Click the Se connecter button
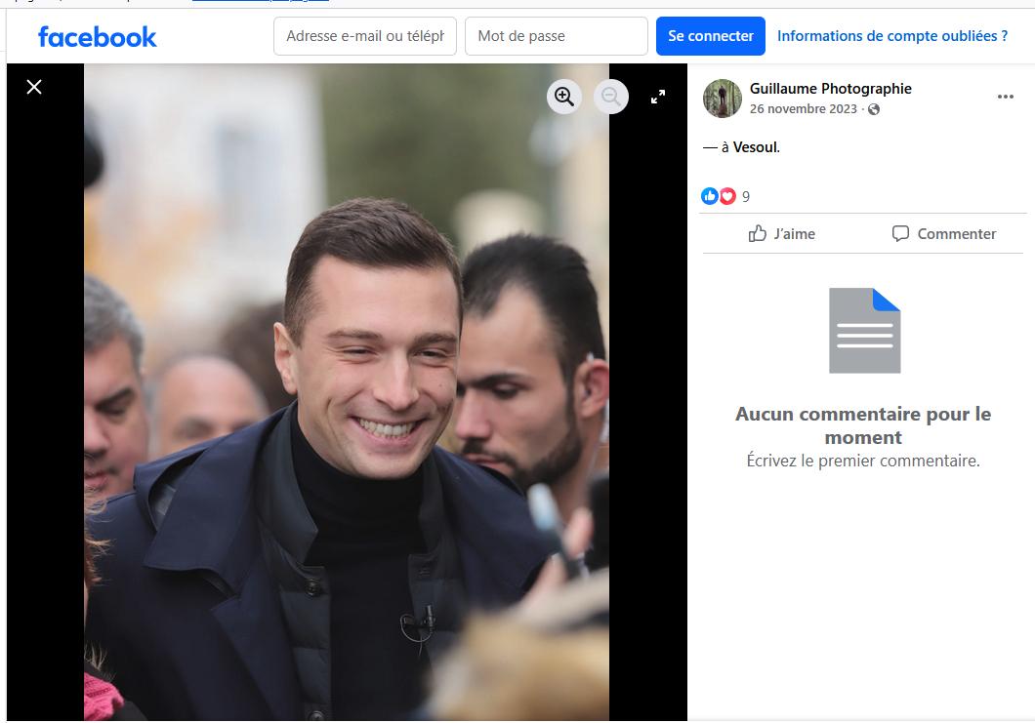The height and width of the screenshot is (723, 1035). [x=710, y=36]
